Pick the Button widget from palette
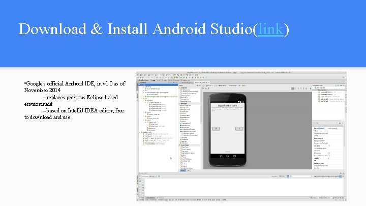The height and width of the screenshot is (206, 366). tap(184, 113)
